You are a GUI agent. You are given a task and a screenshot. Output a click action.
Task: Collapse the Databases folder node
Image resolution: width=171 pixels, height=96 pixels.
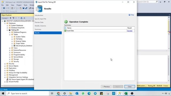(5, 23)
